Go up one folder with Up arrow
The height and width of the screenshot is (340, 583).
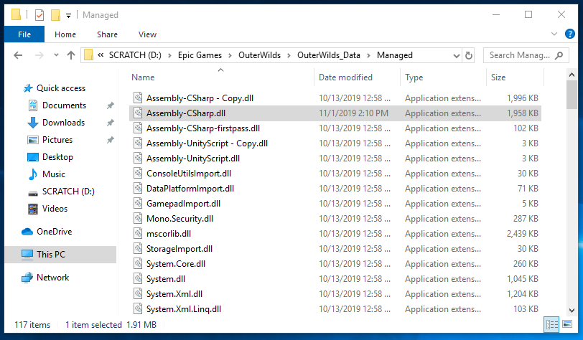[x=70, y=55]
